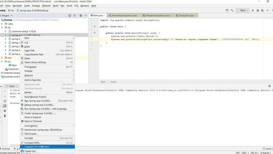Open Add to Favorites submenu

[x=47, y=80]
